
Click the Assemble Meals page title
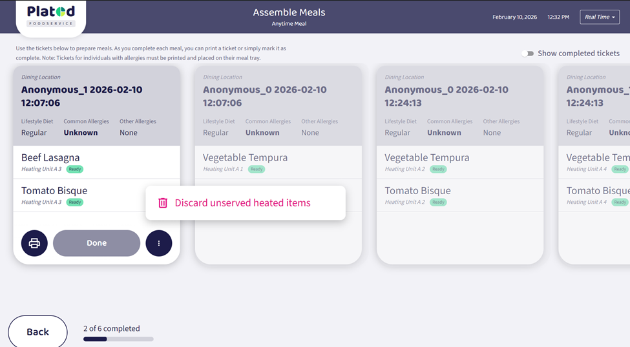pyautogui.click(x=289, y=12)
